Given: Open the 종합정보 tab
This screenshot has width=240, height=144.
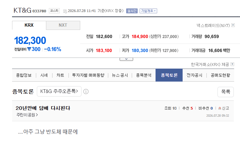Looking at the screenshot, I should pyautogui.click(x=24, y=75).
